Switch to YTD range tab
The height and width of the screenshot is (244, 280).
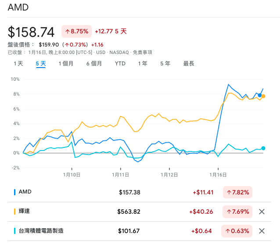point(120,63)
